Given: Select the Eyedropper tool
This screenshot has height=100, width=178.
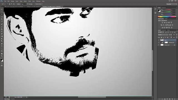Looking at the screenshot, I should point(2,22).
